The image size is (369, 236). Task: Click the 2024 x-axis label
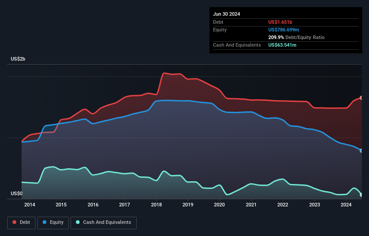tap(346, 205)
